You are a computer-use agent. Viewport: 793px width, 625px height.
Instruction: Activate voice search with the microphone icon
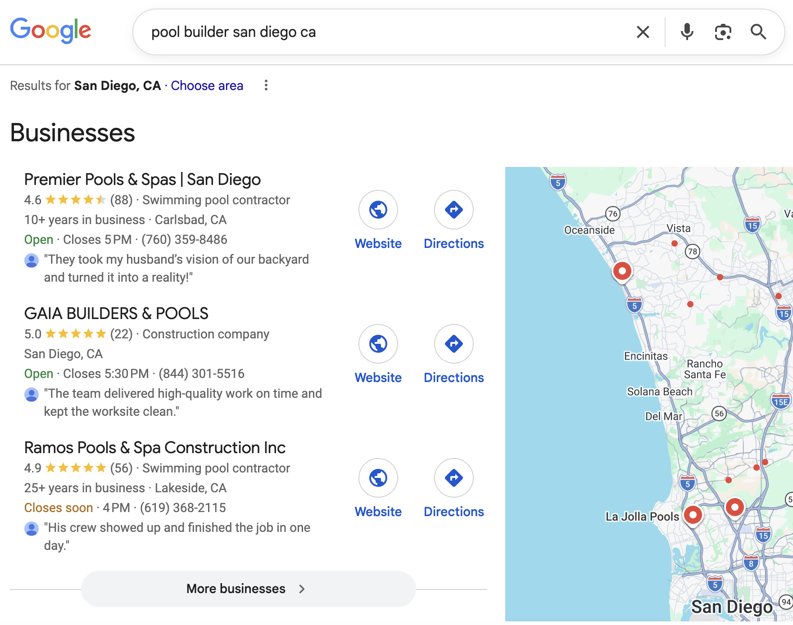687,32
